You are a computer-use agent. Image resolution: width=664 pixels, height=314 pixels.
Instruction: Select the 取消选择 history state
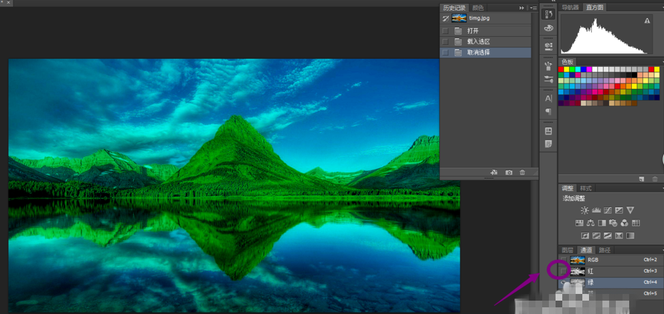485,52
